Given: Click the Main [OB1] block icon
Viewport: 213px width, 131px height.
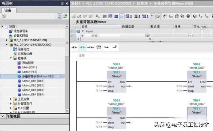Looking at the screenshot, I should 19,67.
